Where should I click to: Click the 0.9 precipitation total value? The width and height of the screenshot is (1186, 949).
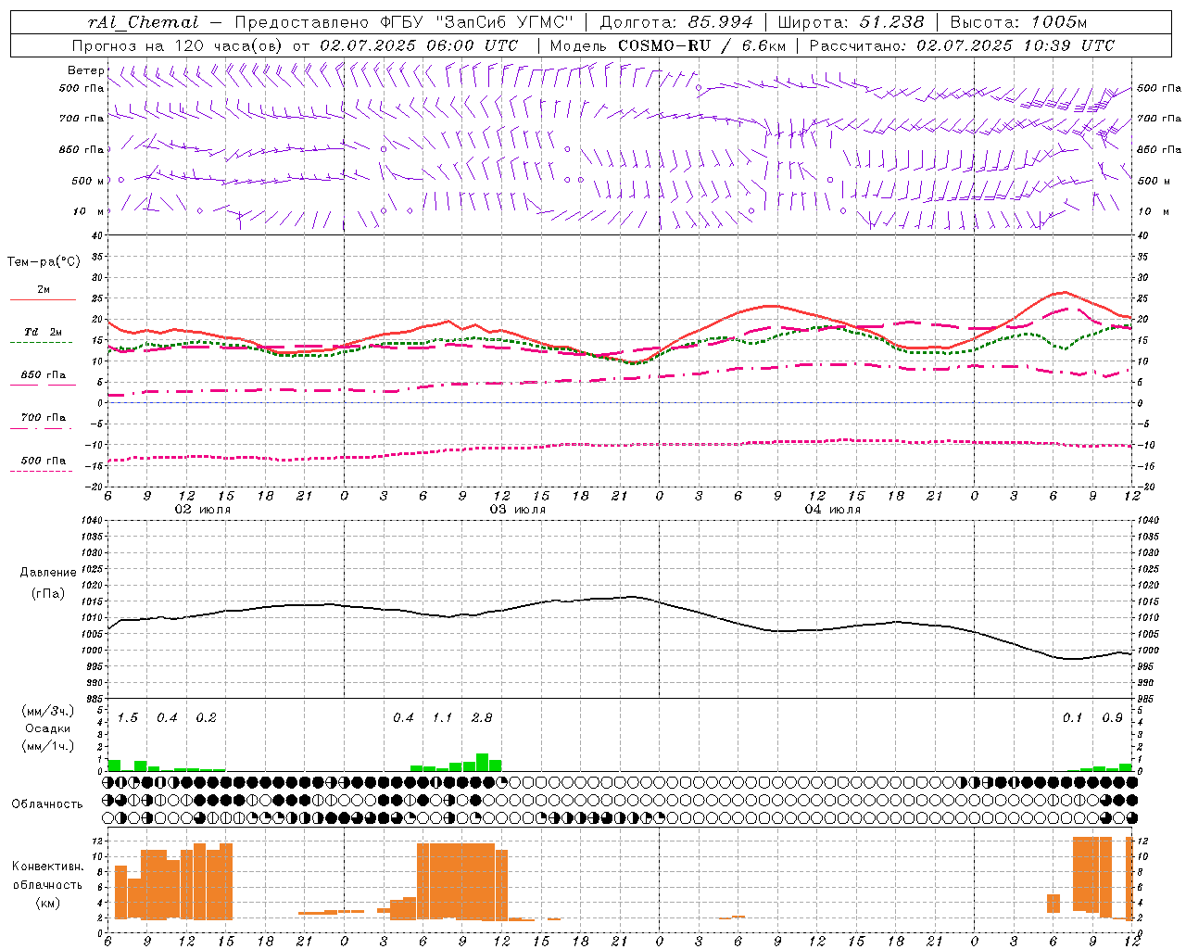click(1112, 718)
